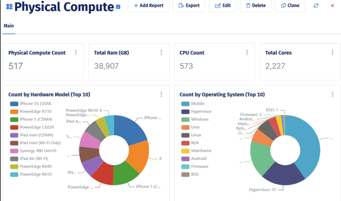This screenshot has height=201, width=341.
Task: Click the pencil icon on the Edit button
Action: pos(218,5)
